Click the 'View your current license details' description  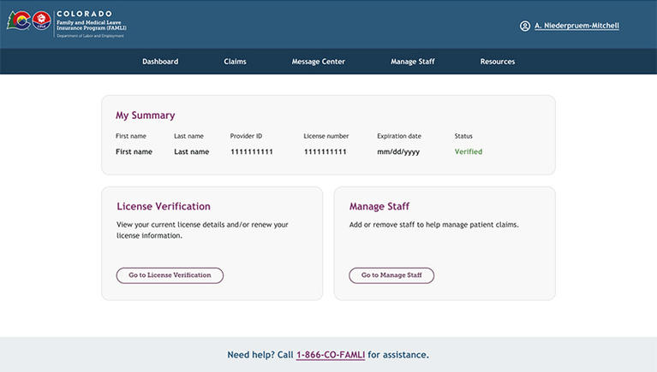click(x=202, y=230)
